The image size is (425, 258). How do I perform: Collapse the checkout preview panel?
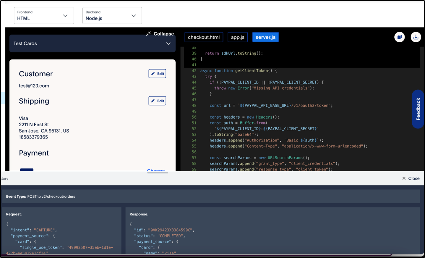coord(160,34)
